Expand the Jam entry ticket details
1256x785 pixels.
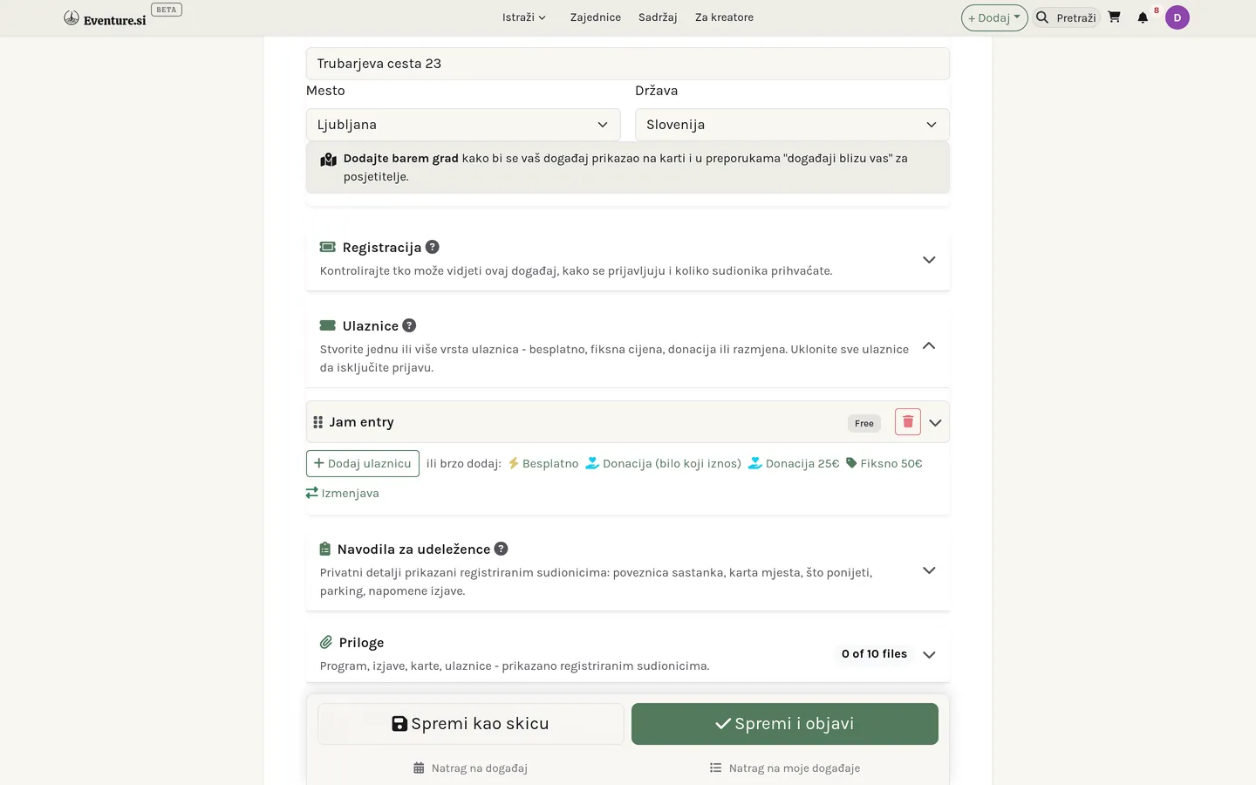[935, 423]
